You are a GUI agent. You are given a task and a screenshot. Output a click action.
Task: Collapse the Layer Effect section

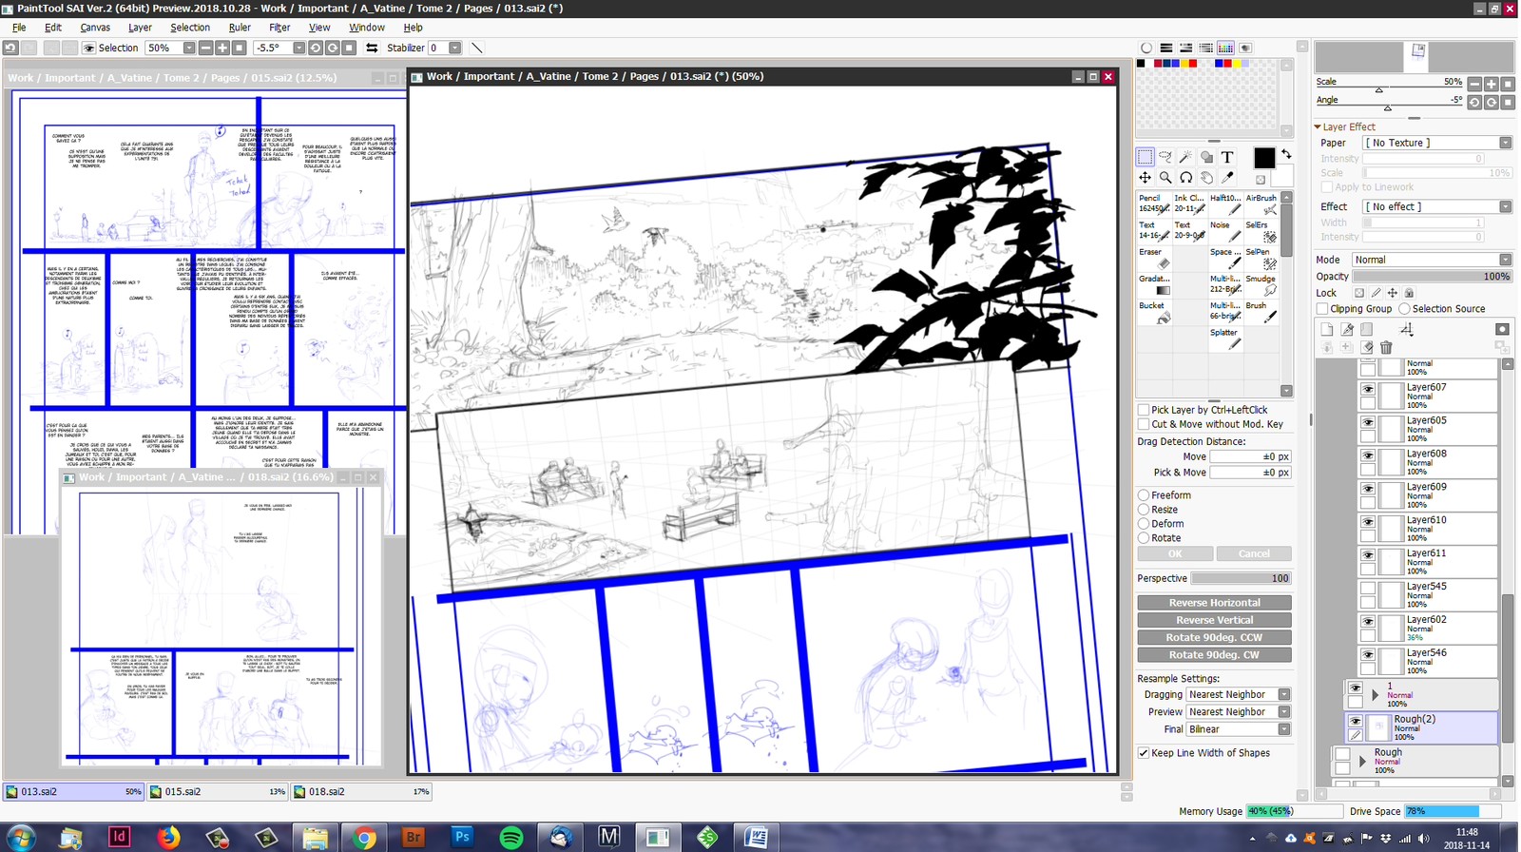click(x=1318, y=126)
